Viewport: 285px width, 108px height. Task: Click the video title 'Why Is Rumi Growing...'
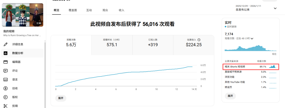[22, 35]
